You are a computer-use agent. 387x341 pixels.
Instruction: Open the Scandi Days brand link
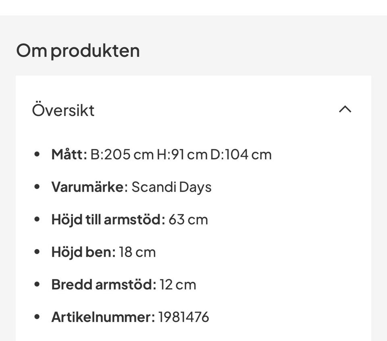coord(173,186)
